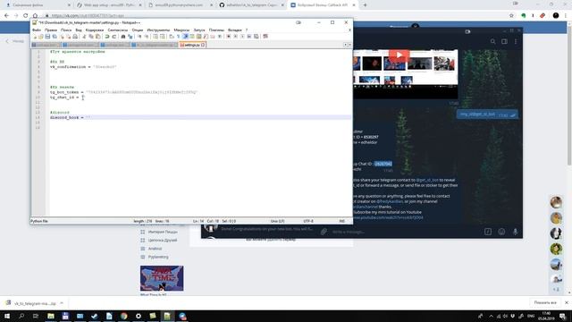Image resolution: width=572 pixels, height=322 pixels.
Task: Click Paste icon in Notepad++ toolbar
Action: point(97,37)
